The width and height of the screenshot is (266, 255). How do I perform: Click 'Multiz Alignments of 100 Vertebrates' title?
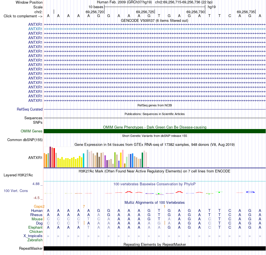[x=155, y=202]
